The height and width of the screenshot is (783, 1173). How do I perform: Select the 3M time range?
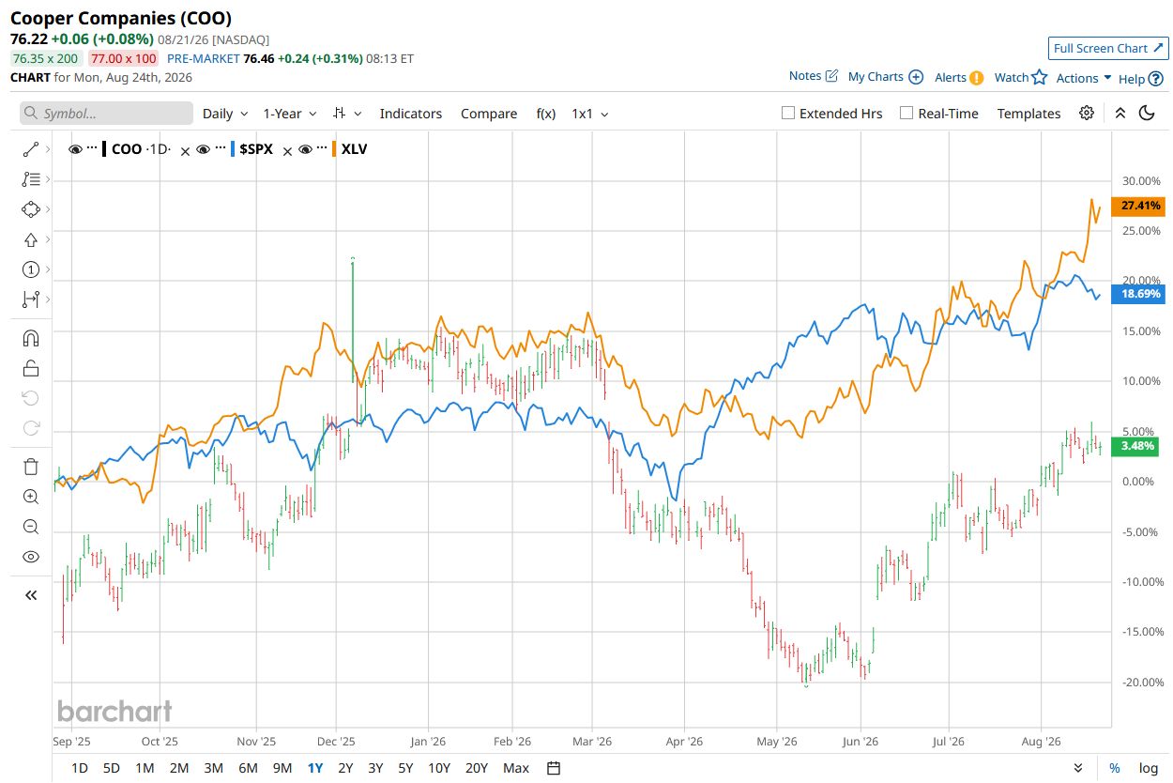[213, 768]
